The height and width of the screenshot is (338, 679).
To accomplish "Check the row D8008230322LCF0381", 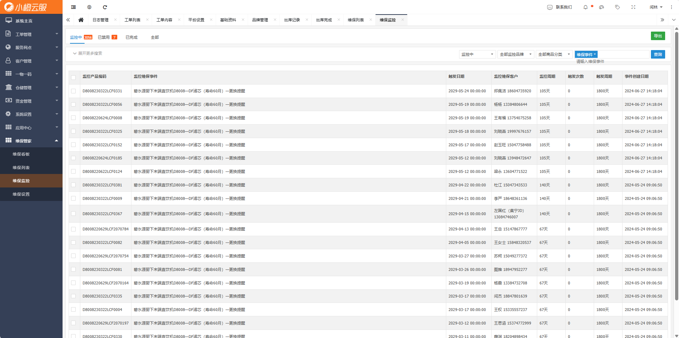I will (x=73, y=185).
